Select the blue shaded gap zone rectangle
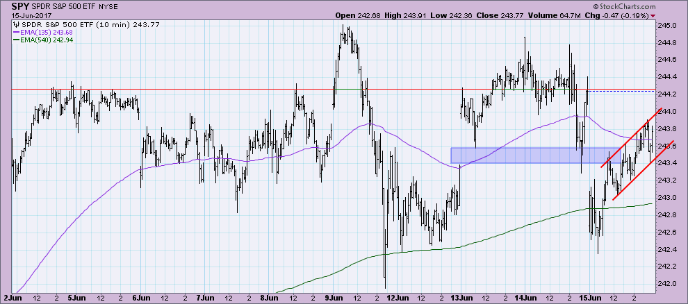The width and height of the screenshot is (688, 304). [x=535, y=155]
